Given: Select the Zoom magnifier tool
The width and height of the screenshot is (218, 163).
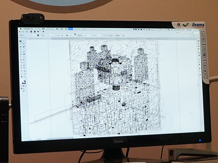Looking at the screenshot, I should (25, 76).
